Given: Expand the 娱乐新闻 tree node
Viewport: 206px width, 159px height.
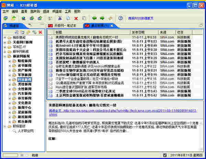Looking at the screenshot, I should 10,122.
